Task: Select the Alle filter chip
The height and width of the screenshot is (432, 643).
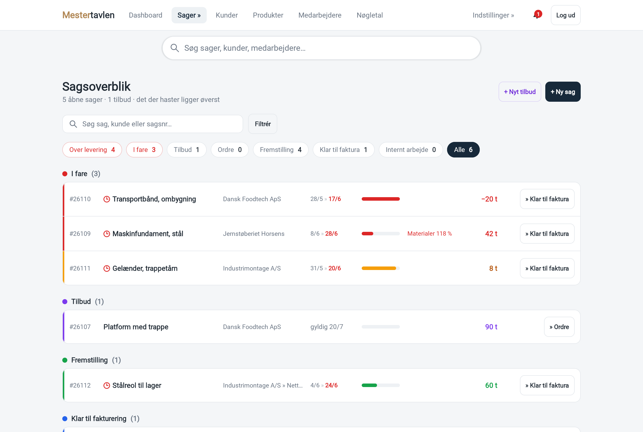Action: [x=463, y=150]
